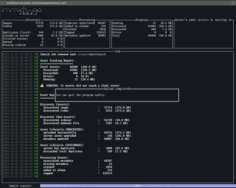
Task: Expand the Asset Tracking Report section
Action: [58, 60]
